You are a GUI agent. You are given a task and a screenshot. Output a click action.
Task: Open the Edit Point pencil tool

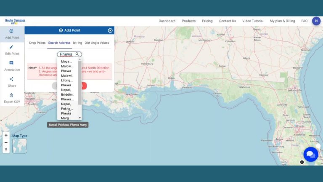click(x=12, y=50)
